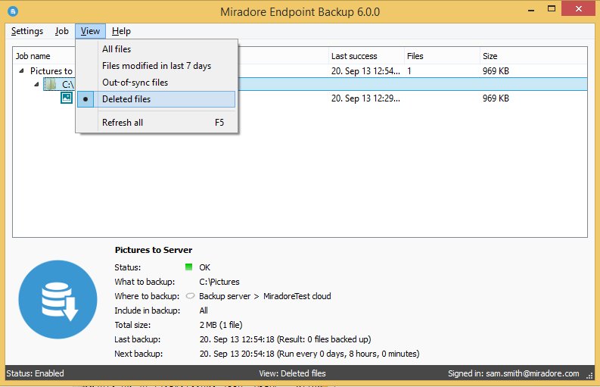
Task: Click the large database backup icon
Action: [58, 300]
